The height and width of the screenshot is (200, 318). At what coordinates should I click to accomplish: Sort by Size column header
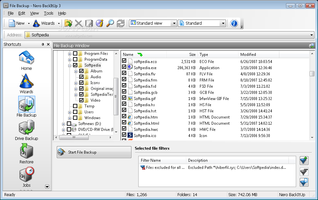coord(182,55)
